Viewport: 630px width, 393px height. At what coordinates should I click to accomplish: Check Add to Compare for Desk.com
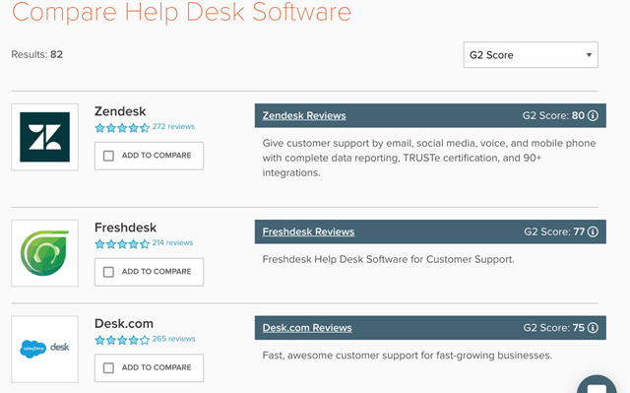point(108,367)
